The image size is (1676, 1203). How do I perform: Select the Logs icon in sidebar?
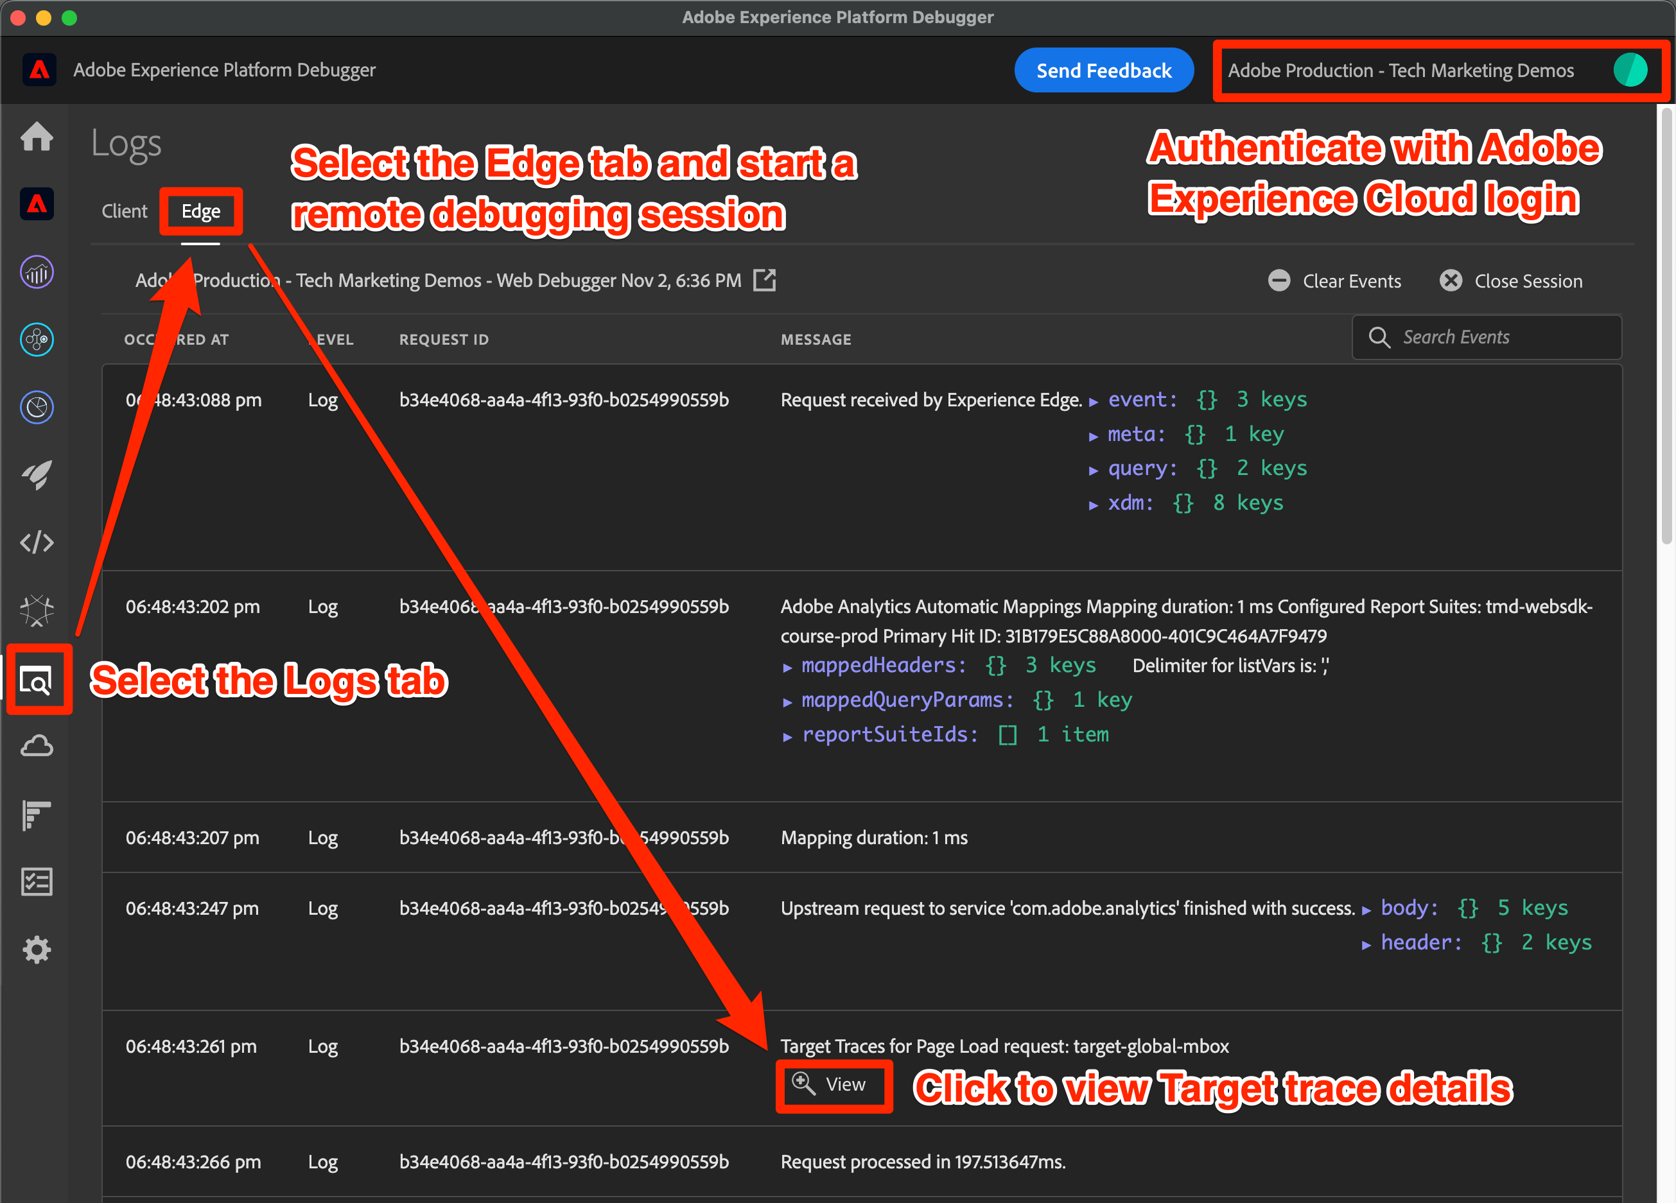pyautogui.click(x=36, y=680)
